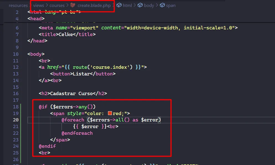Click the cube icon beside html breadcrumb
Viewport: 275px width, 165px height.
(x=119, y=5)
